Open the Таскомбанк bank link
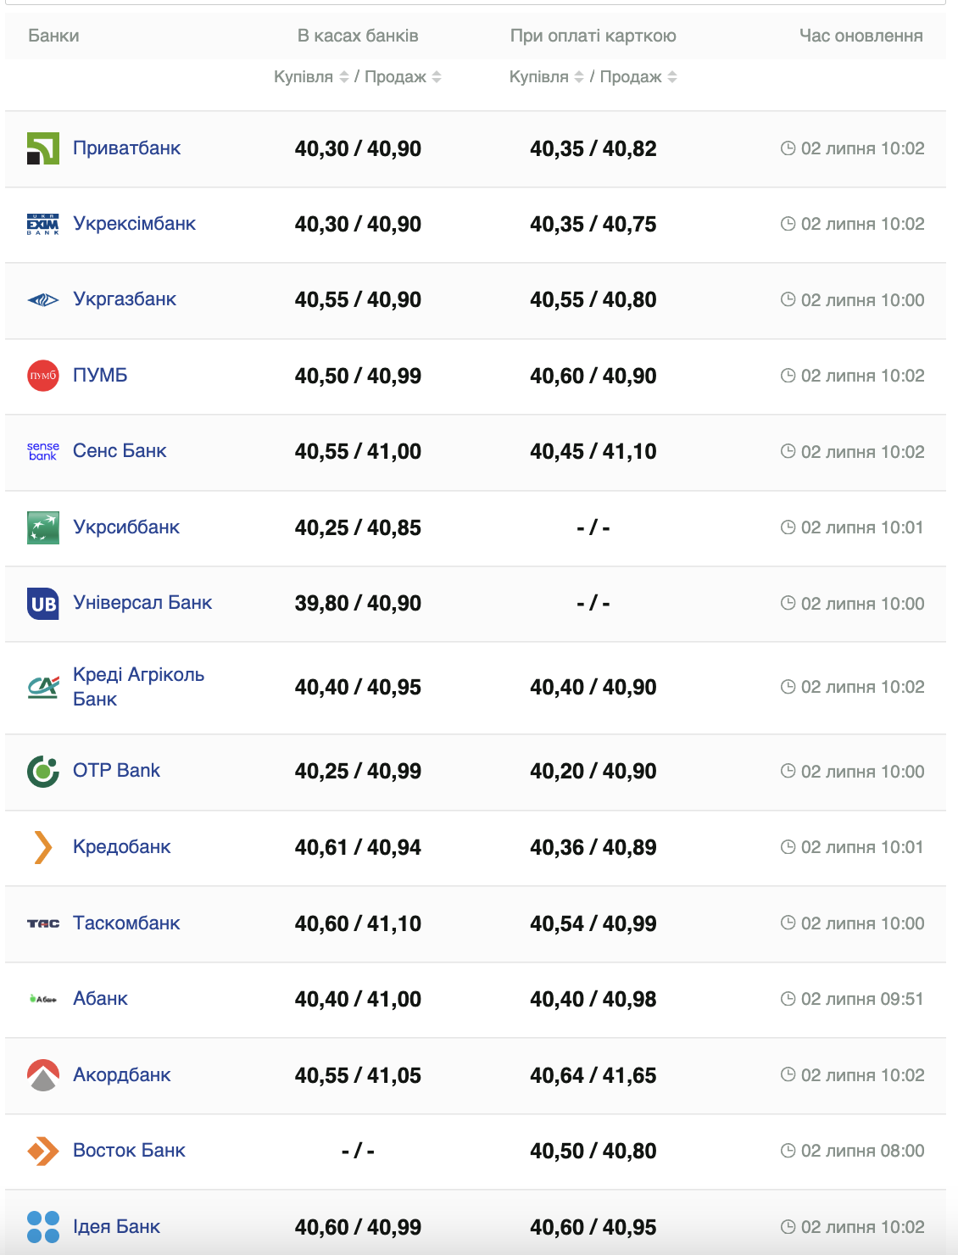 point(126,923)
